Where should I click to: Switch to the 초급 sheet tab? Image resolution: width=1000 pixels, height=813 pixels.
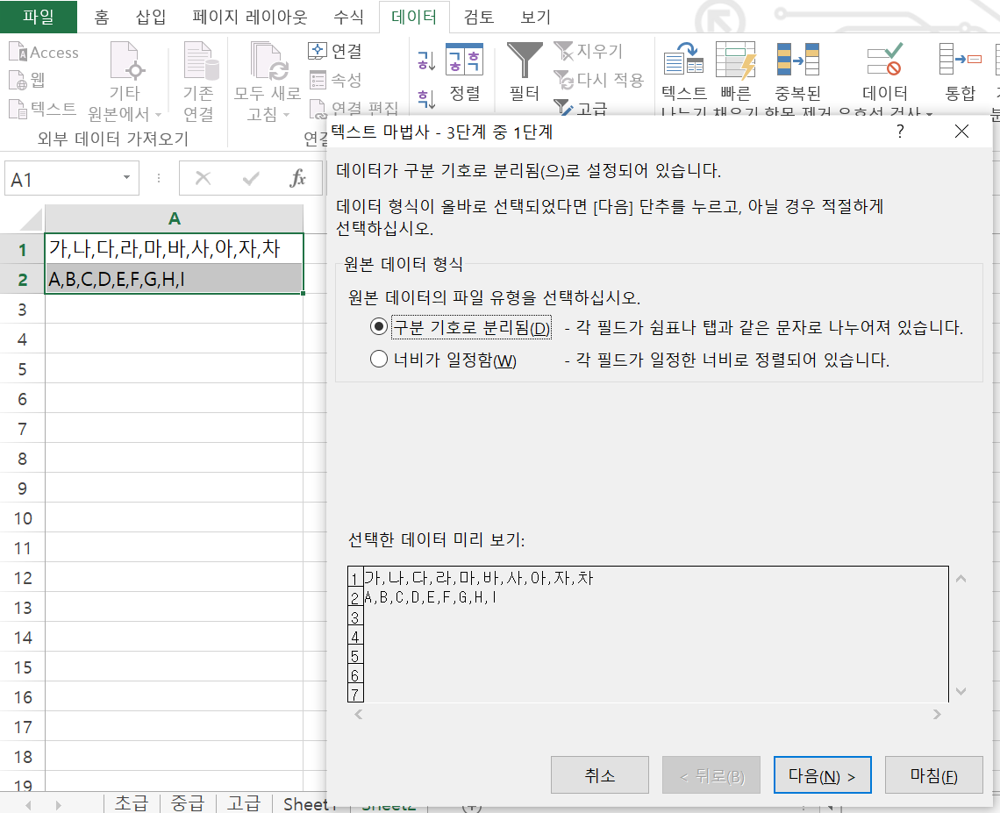pyautogui.click(x=132, y=802)
